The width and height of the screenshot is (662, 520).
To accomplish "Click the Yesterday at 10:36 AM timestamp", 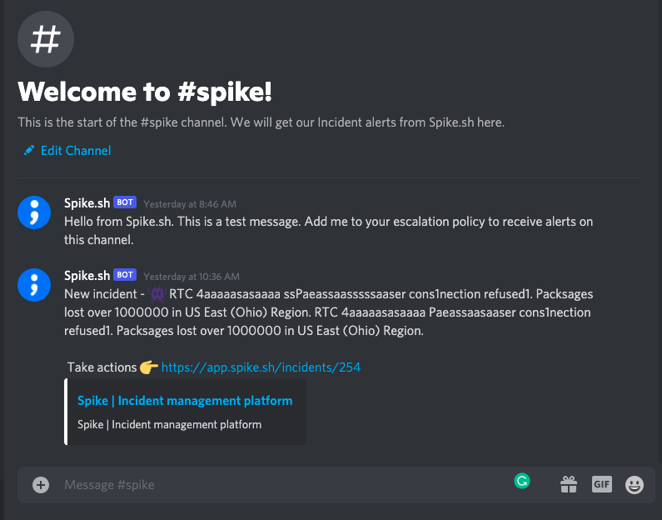I will tap(192, 277).
